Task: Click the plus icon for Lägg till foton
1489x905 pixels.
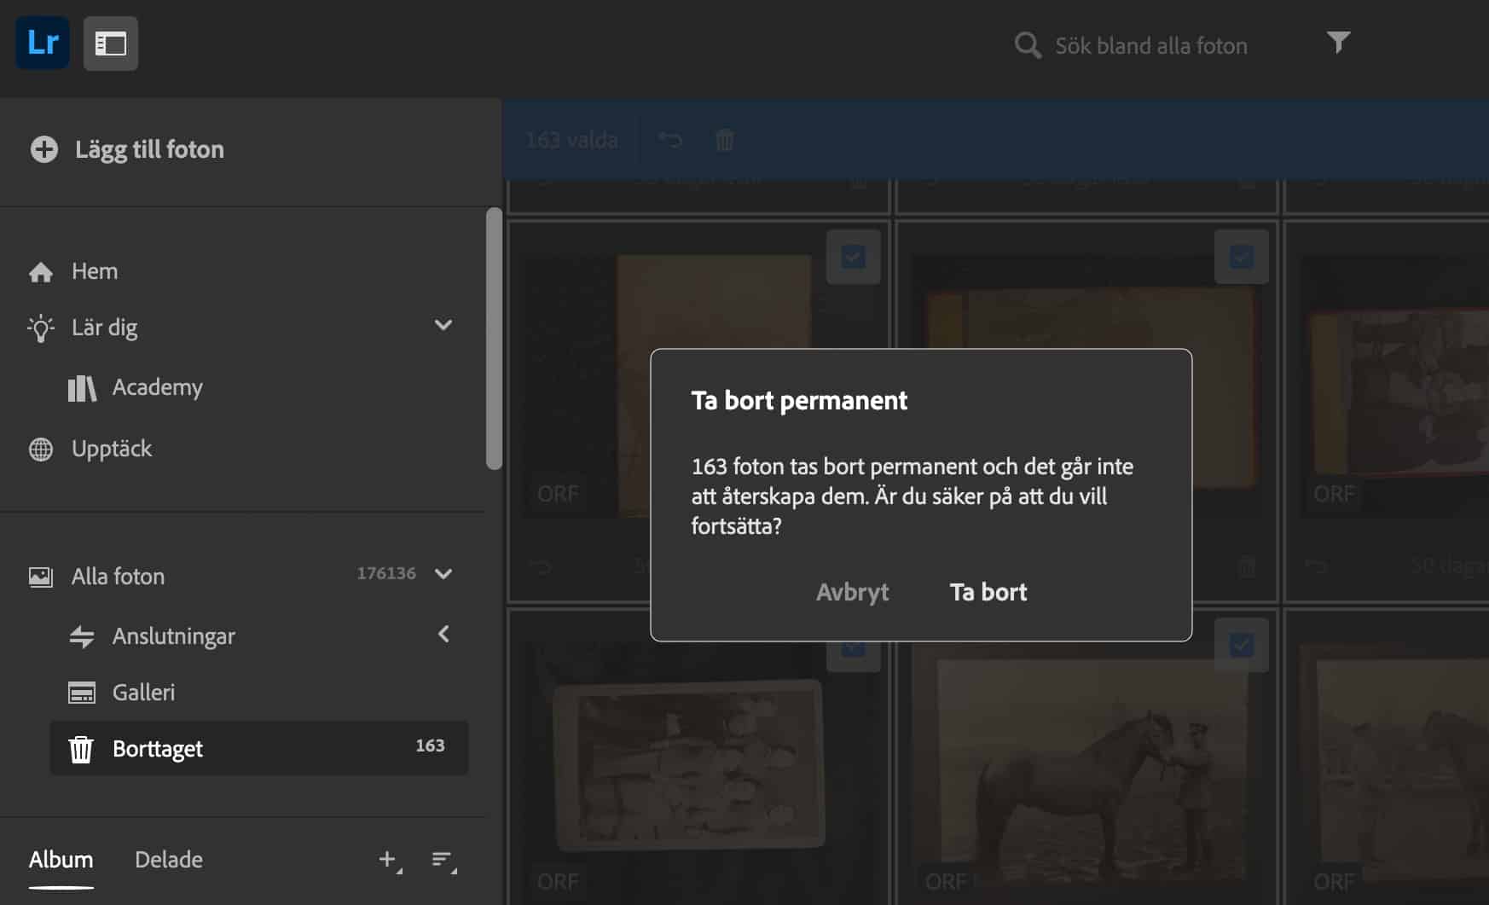Action: coord(44,149)
